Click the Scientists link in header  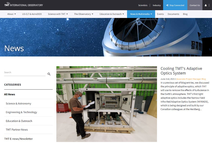pos(143,5)
